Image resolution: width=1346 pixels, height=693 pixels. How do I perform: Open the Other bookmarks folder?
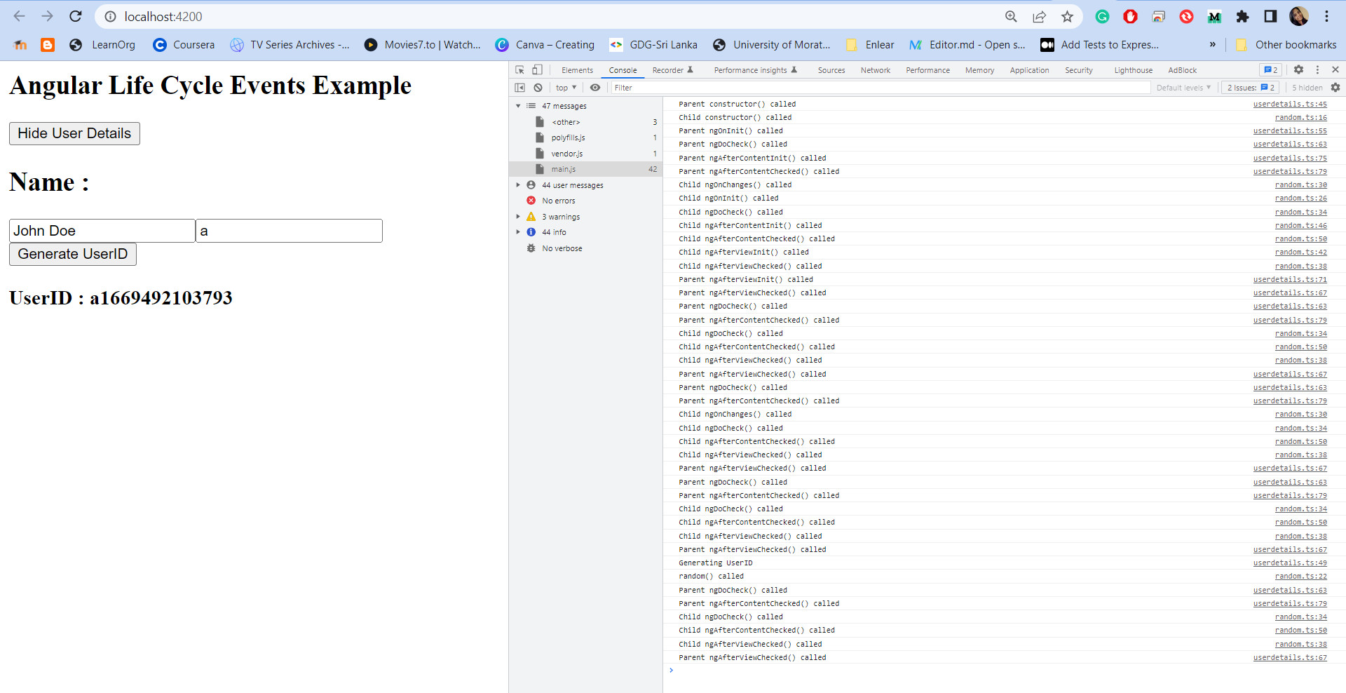(1286, 45)
